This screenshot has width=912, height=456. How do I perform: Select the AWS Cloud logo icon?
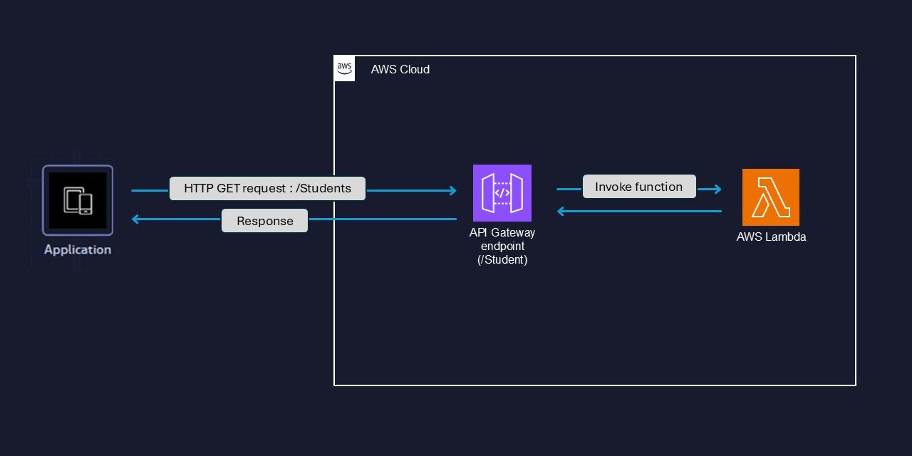tap(344, 68)
